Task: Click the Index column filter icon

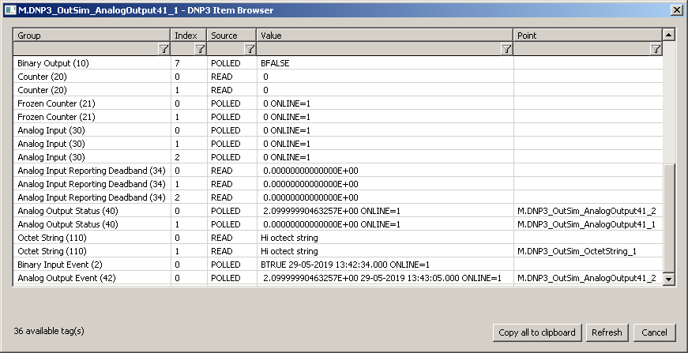Action: [x=200, y=49]
